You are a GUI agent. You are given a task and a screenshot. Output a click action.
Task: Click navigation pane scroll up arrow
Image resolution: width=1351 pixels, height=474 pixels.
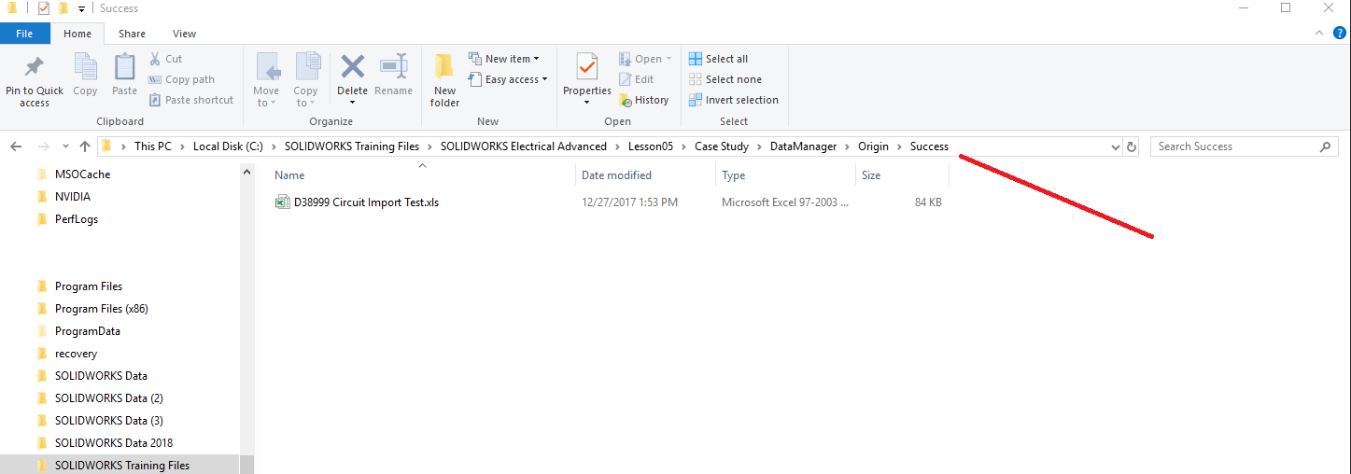tap(247, 173)
